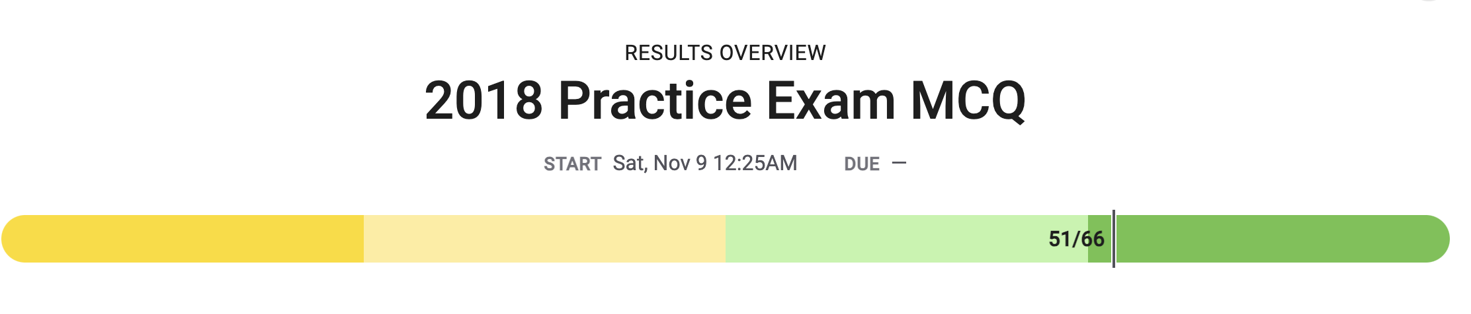Click the 2018 in the exam title

click(483, 101)
